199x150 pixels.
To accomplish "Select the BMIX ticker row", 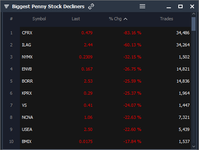I will [x=105, y=141].
